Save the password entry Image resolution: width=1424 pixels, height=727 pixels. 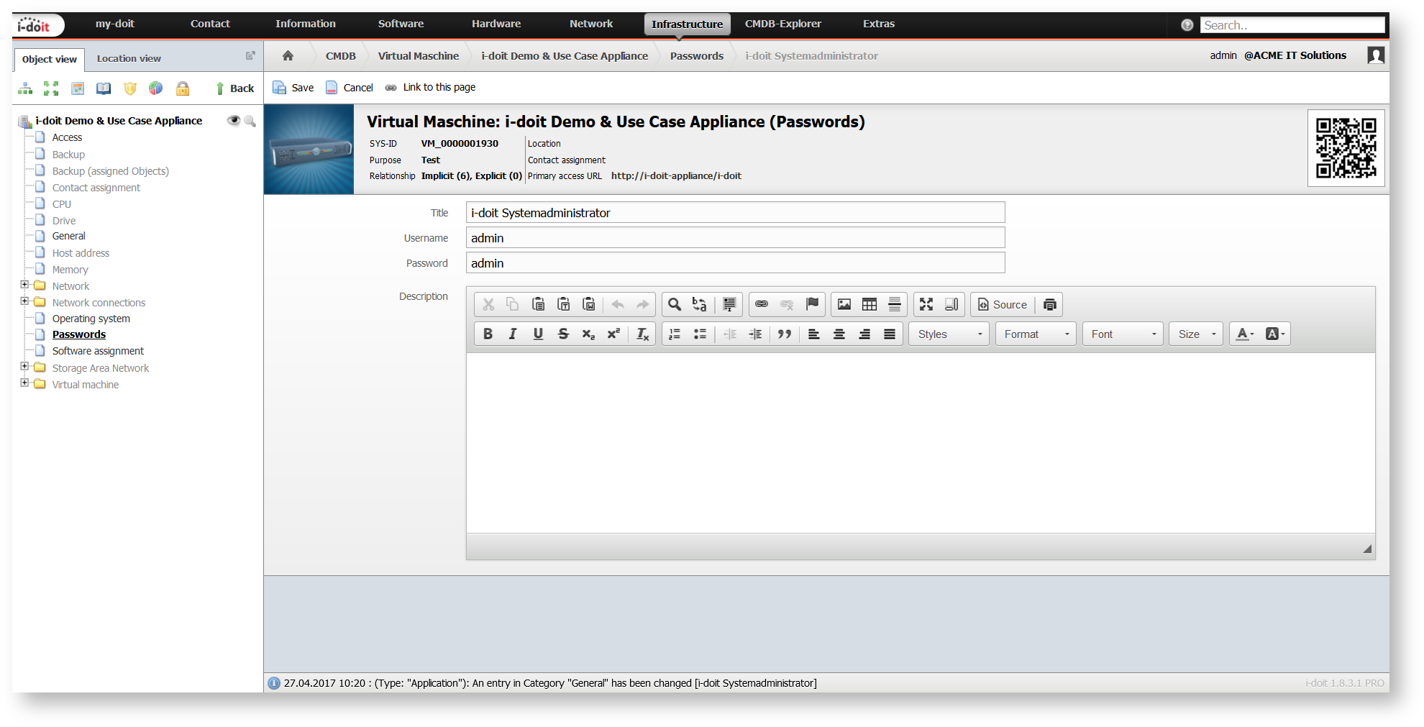coord(293,88)
